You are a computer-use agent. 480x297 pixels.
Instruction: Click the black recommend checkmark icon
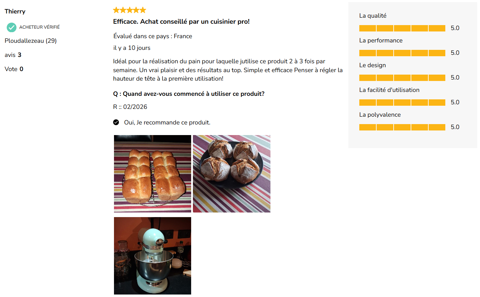116,122
